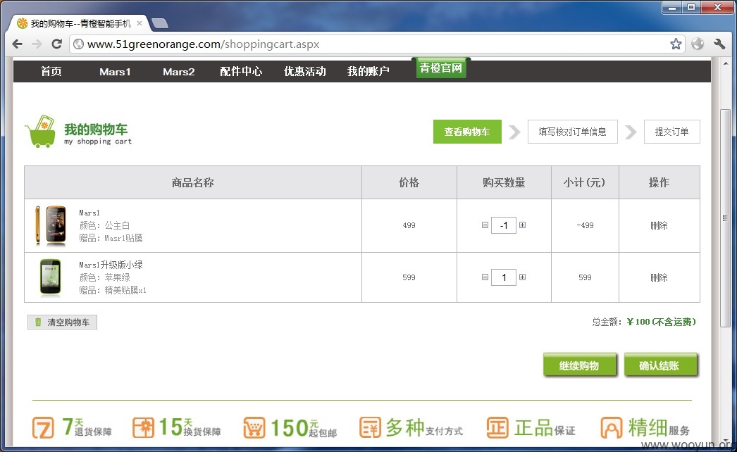Screen dimensions: 737x452
Task: Delete the Mars1 row via 删除
Action: [659, 225]
